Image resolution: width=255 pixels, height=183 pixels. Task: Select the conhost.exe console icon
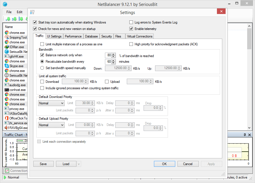click(x=7, y=90)
